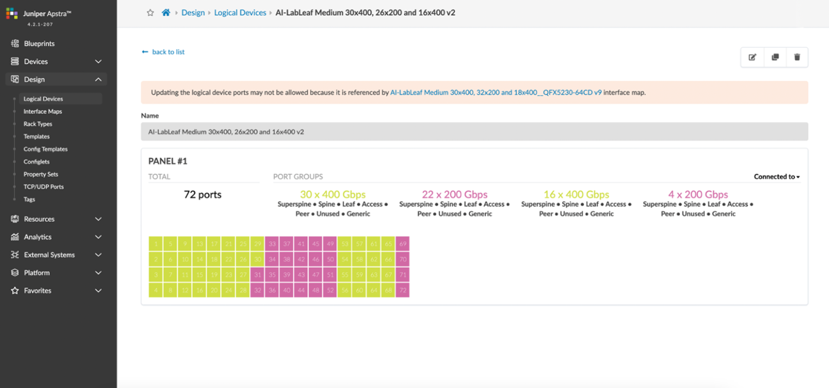The height and width of the screenshot is (388, 829).
Task: Open Interface Maps in sidebar
Action: pos(43,111)
